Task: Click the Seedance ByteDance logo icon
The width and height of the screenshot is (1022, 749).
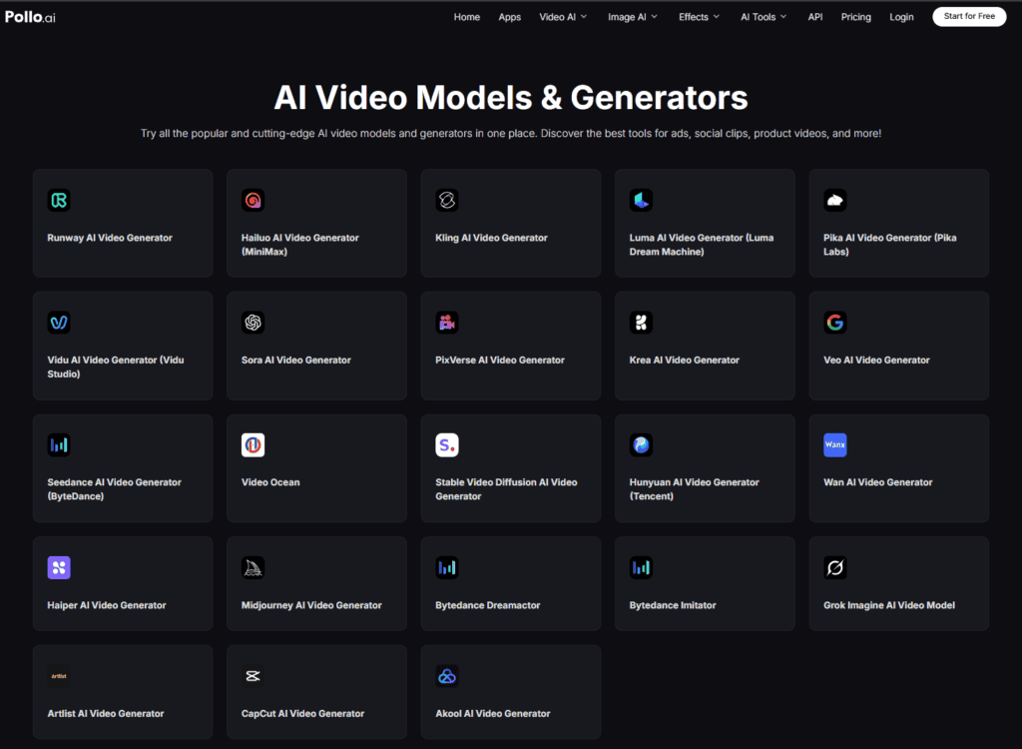Action: pos(59,445)
